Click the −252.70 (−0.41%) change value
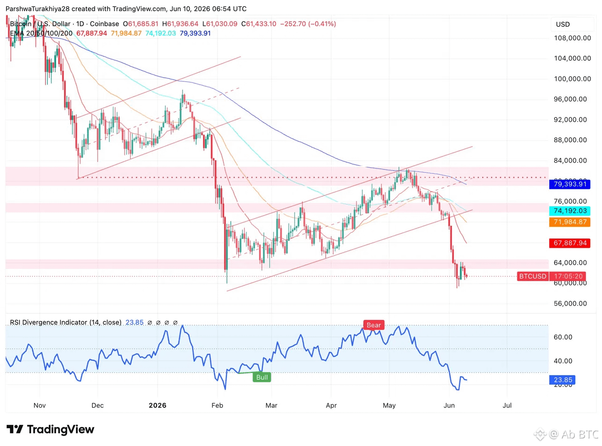Viewport: 602px width, 446px height. (x=308, y=24)
